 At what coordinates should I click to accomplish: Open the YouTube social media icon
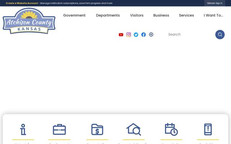[121, 35]
